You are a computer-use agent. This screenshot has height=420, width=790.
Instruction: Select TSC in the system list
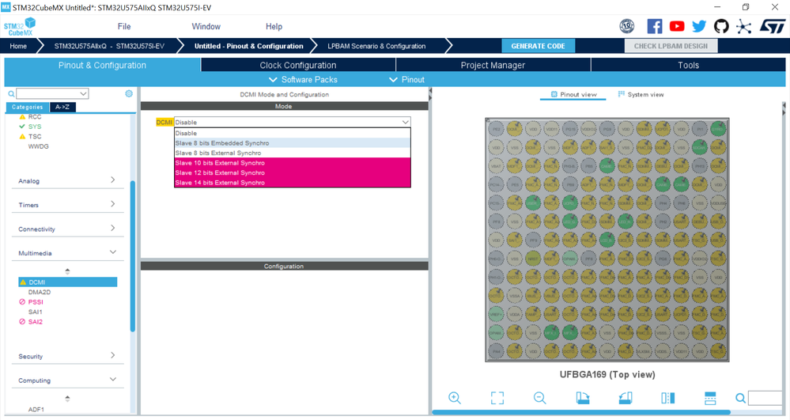pos(35,136)
